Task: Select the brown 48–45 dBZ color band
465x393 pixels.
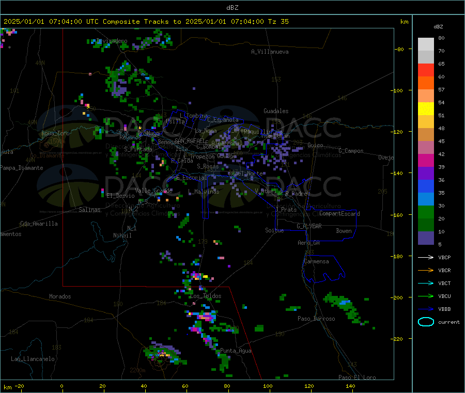Action: 426,135
